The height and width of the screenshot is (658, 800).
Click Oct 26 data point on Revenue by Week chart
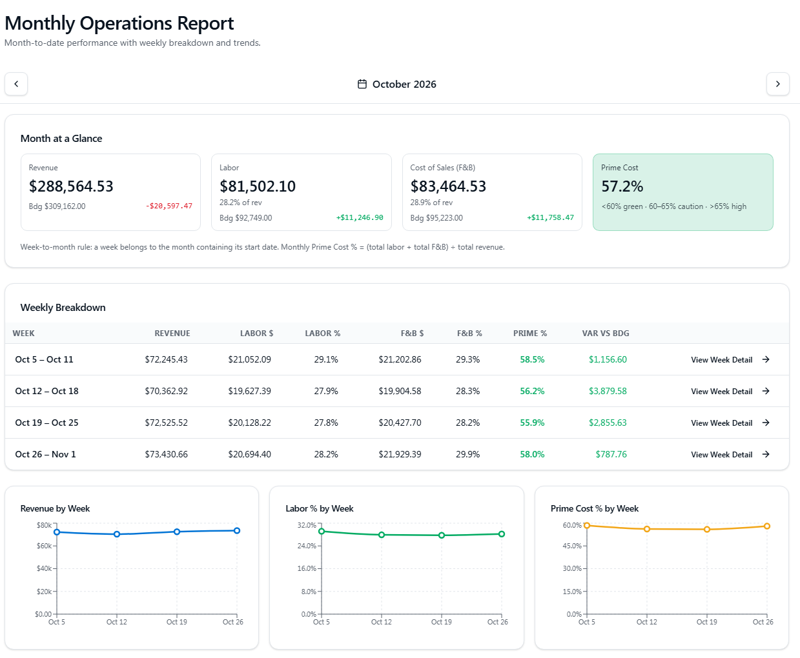pos(237,530)
